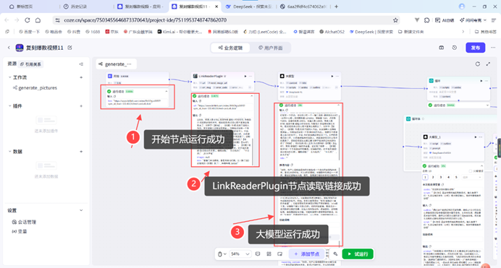Run the 大模型_1 node alone
501x268 pixels.
click(x=476, y=137)
